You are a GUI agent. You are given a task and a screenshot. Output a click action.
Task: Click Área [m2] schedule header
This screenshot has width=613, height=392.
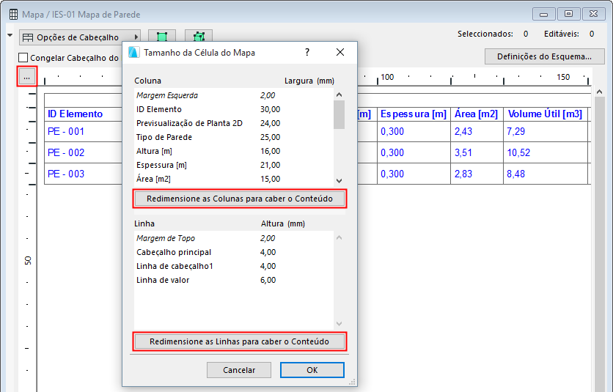[476, 114]
